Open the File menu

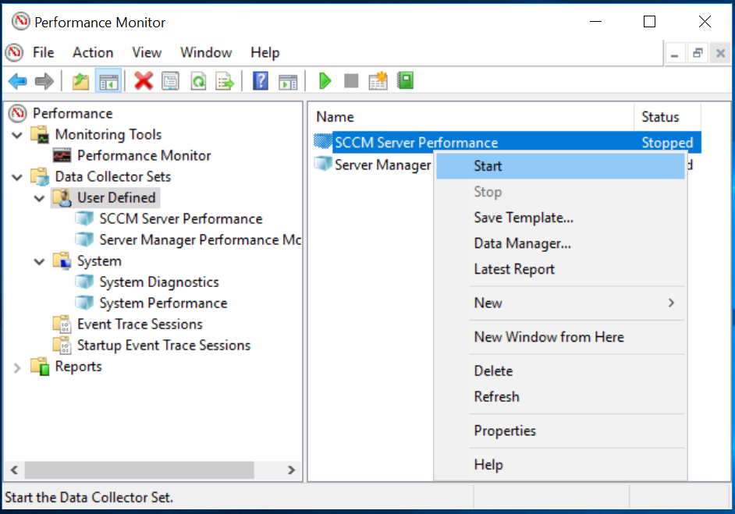[43, 52]
